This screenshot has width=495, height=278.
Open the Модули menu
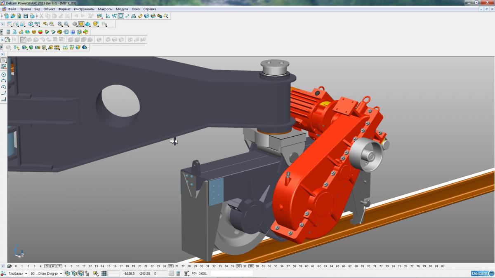tap(122, 9)
